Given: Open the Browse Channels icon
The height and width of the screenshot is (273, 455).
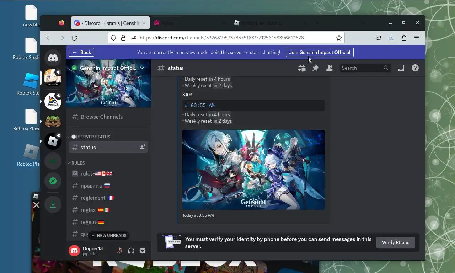Looking at the screenshot, I should click(x=75, y=117).
